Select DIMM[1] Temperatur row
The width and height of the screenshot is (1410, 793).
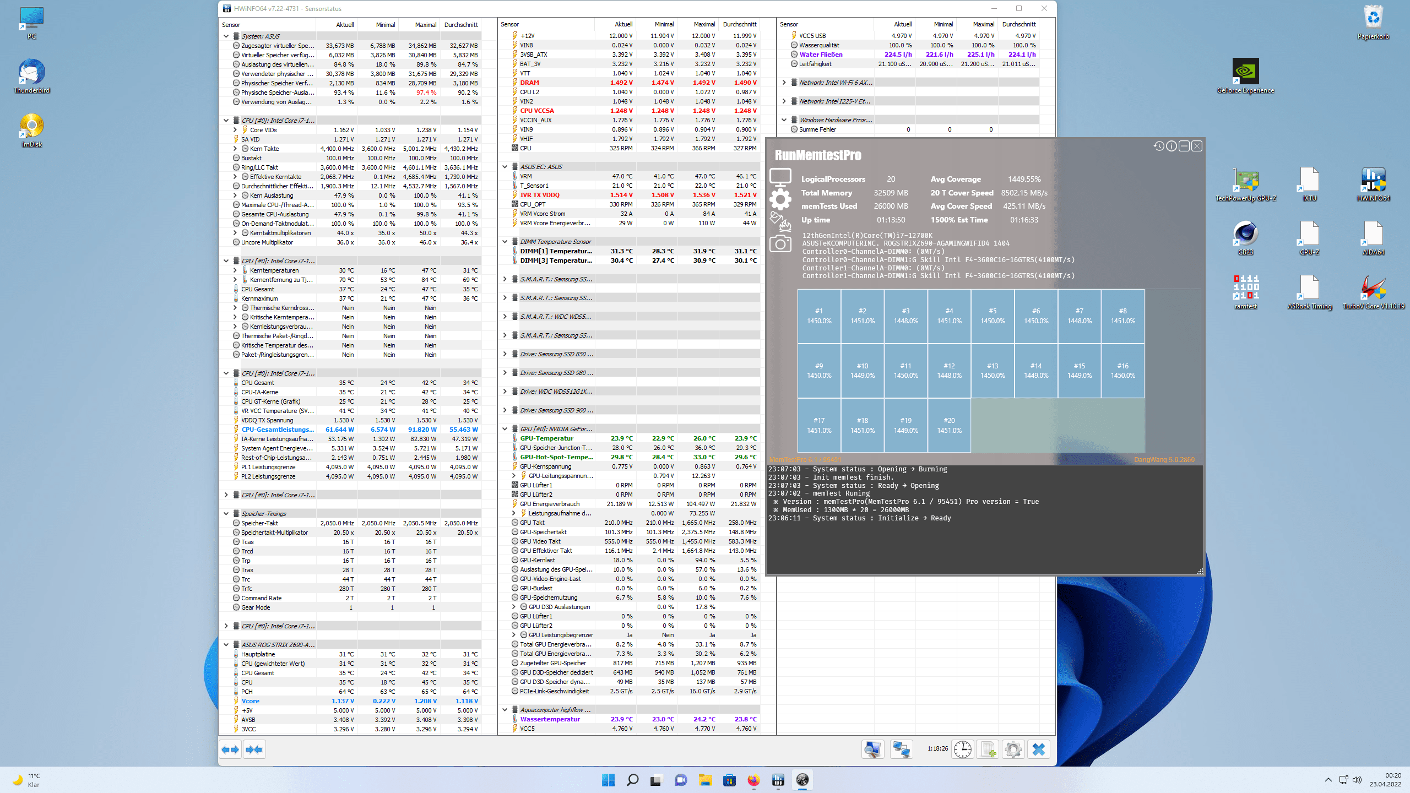pos(636,251)
